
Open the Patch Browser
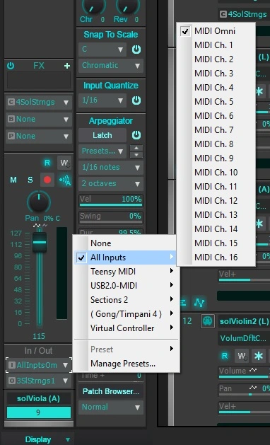pyautogui.click(x=111, y=391)
